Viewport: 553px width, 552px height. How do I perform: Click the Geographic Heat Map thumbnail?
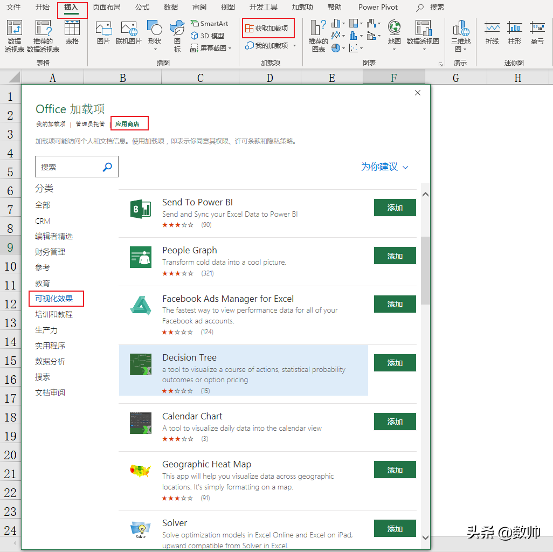tap(140, 471)
